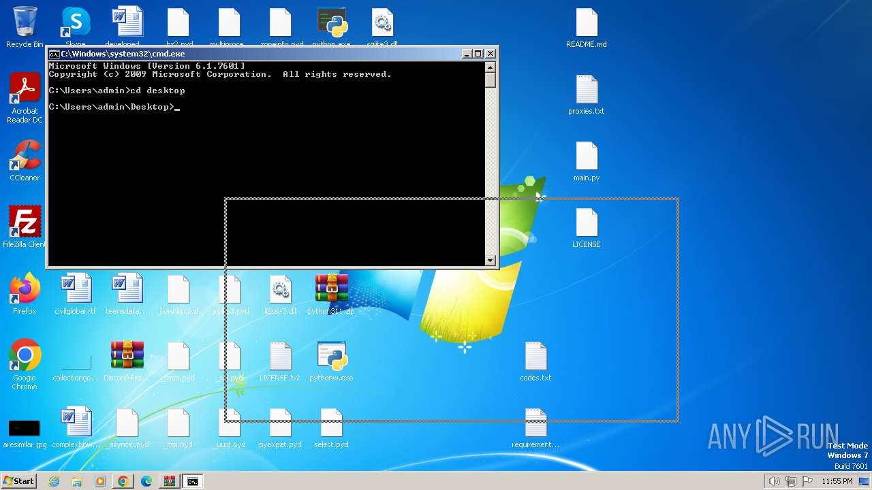This screenshot has height=490, width=872.
Task: Open Microsoft Edge from the taskbar
Action: coord(146,481)
